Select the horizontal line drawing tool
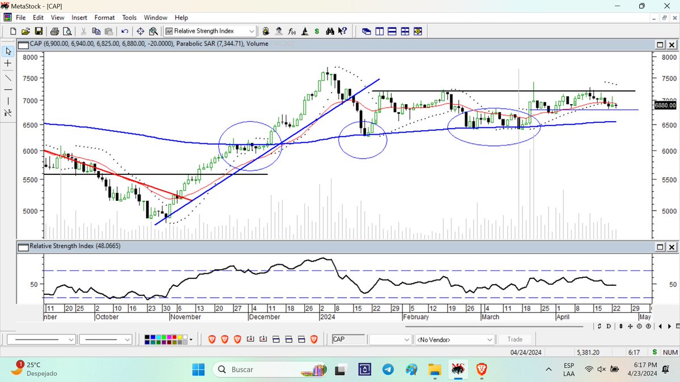The height and width of the screenshot is (382, 680). click(x=8, y=89)
